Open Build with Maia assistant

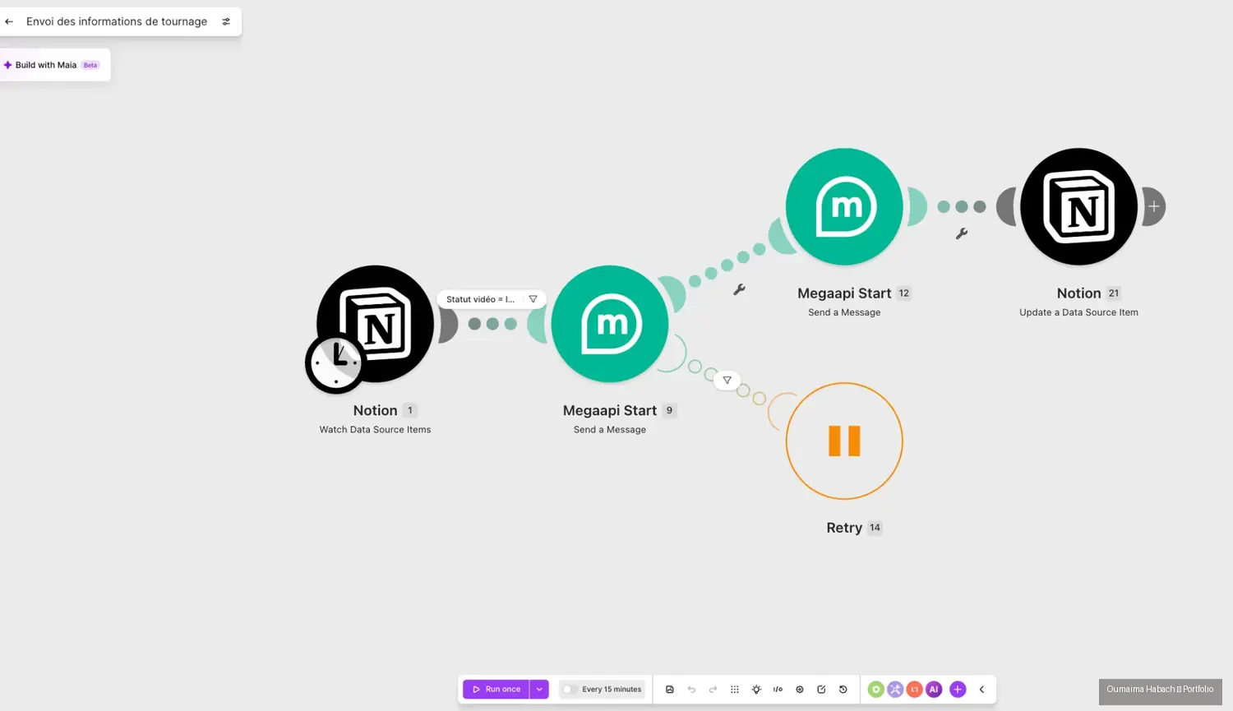[x=53, y=65]
